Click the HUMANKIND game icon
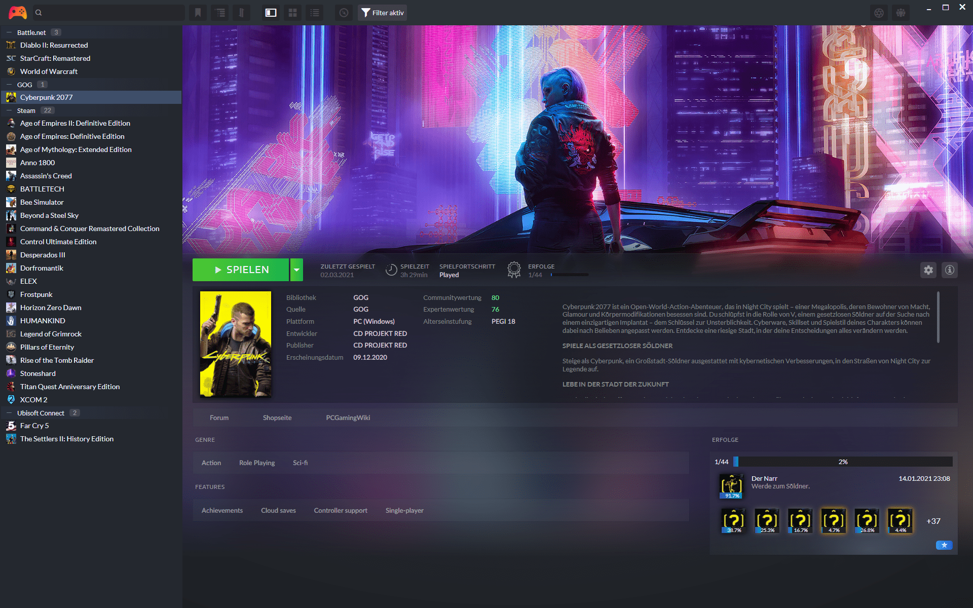 click(x=11, y=321)
